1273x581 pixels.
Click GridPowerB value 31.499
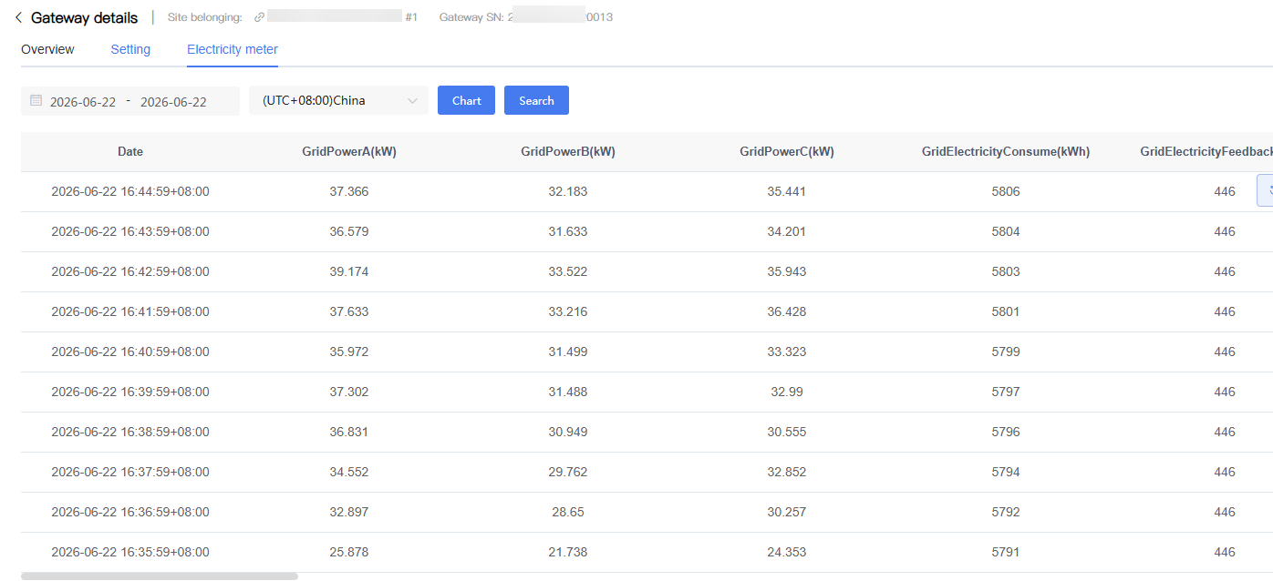(568, 352)
